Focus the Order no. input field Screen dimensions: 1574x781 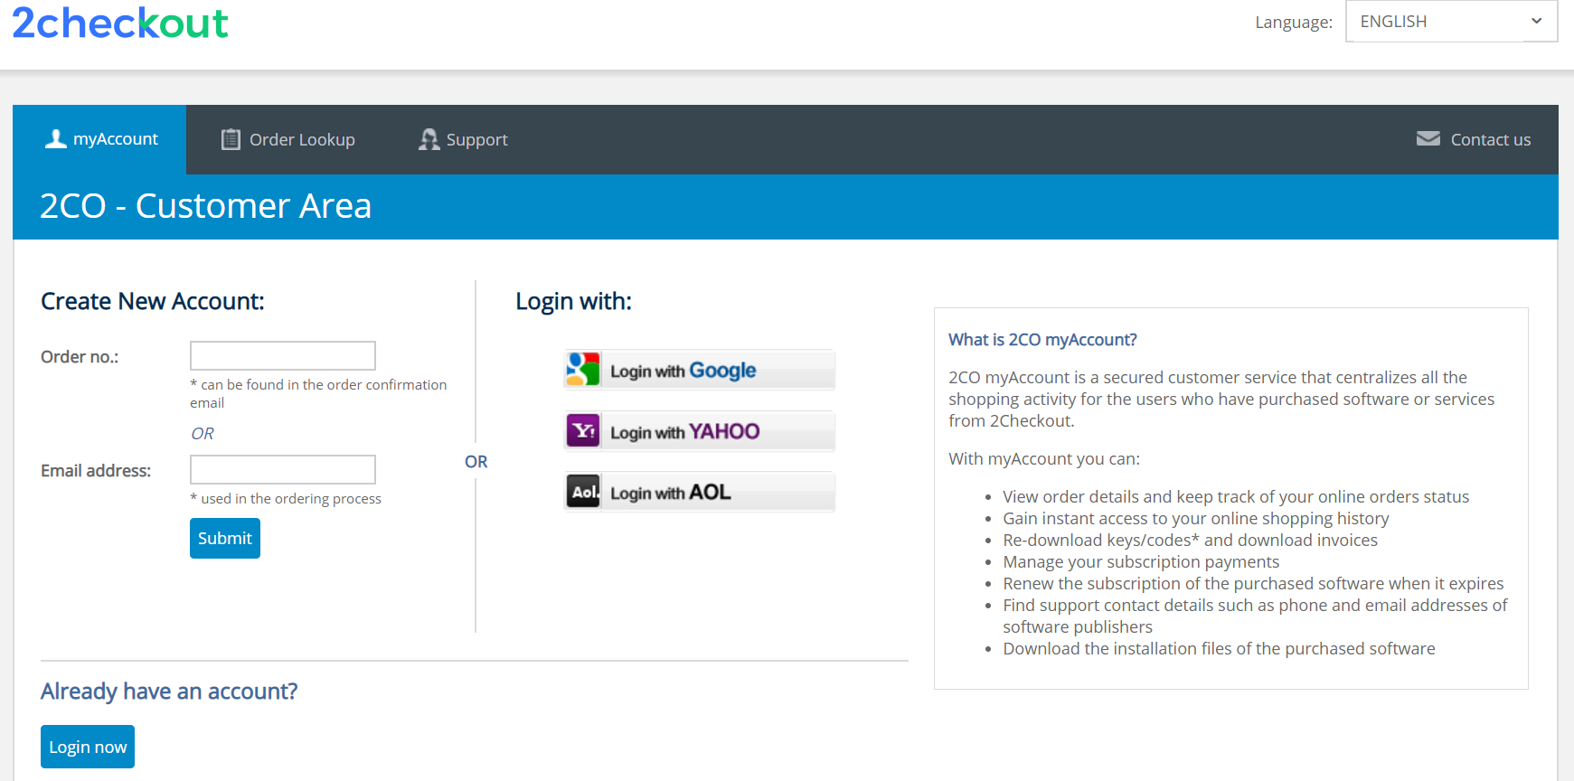(x=283, y=355)
